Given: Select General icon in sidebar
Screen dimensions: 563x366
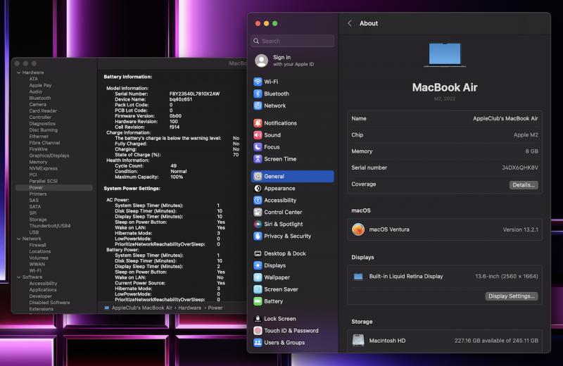Looking at the screenshot, I should click(258, 176).
